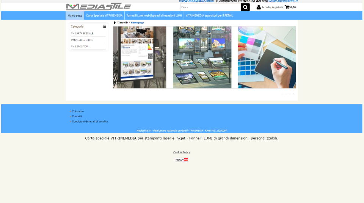The width and height of the screenshot is (364, 203).
Task: Focus the Cerca search field
Action: (x=210, y=7)
